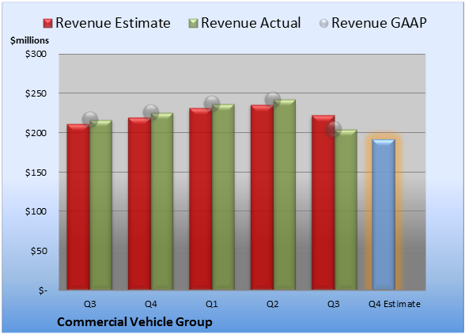This screenshot has width=465, height=334.
Task: Click the '$200' axis value
Action: pos(36,133)
